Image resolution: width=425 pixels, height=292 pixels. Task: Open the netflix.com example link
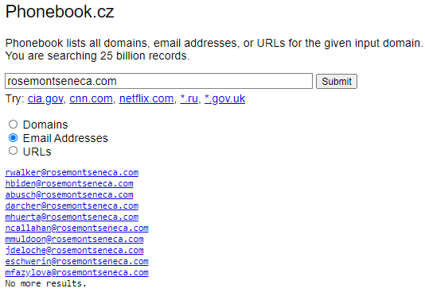(146, 98)
